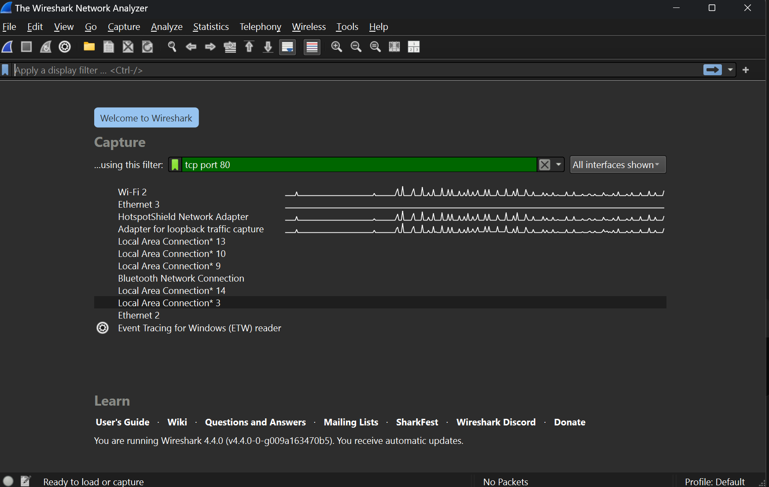Open display filter bookmarks

coord(5,70)
